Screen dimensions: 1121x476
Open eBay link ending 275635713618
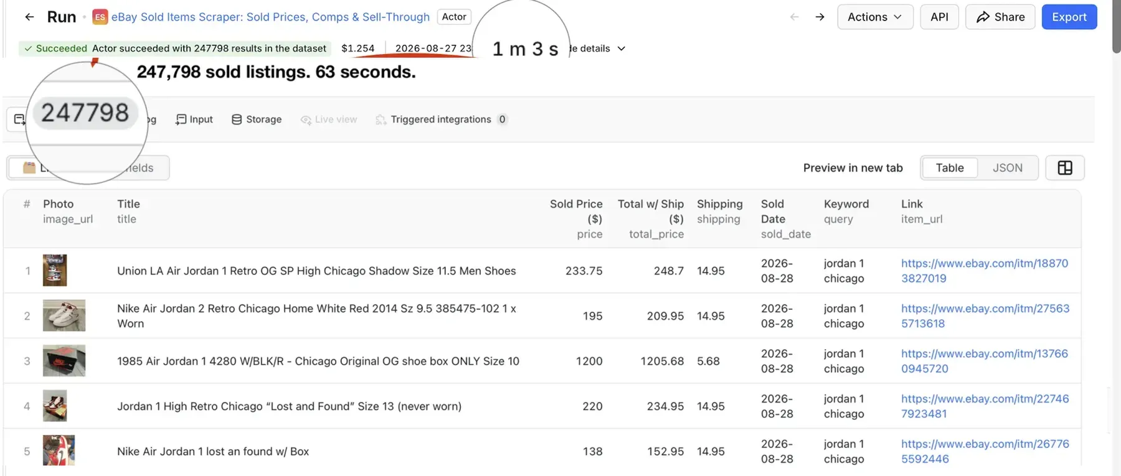click(985, 315)
